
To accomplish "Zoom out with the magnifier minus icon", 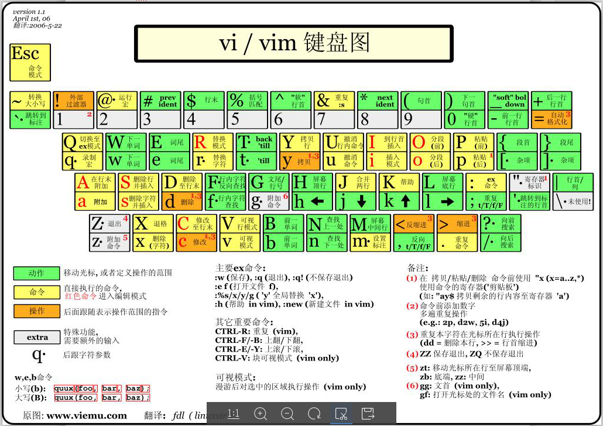I will 287,414.
